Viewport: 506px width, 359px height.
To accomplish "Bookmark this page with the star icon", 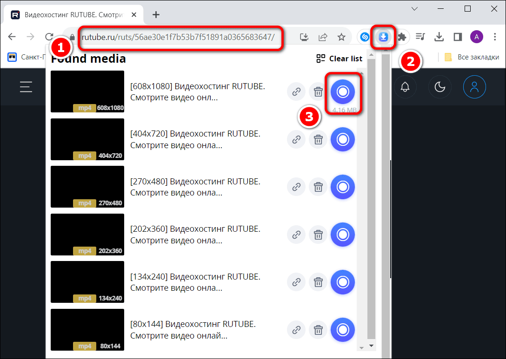I will click(341, 37).
